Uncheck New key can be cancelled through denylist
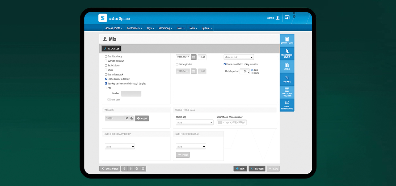Image resolution: width=396 pixels, height=186 pixels. click(x=106, y=83)
